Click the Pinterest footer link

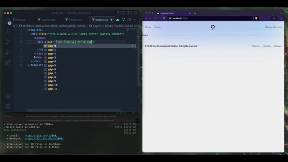[256, 46]
